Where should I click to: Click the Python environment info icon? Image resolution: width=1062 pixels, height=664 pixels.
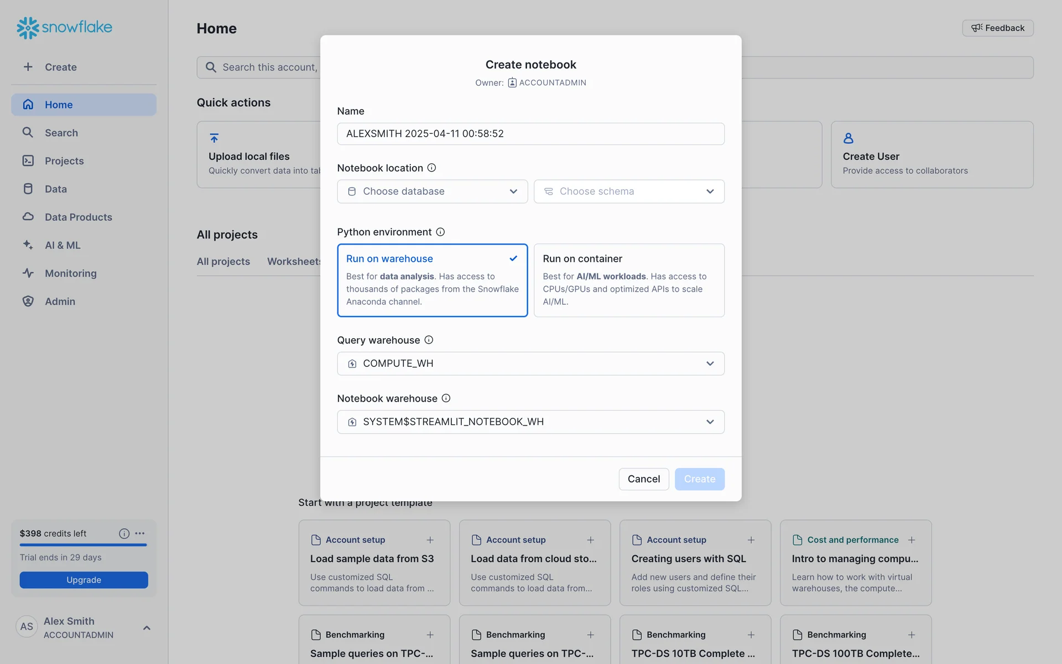pos(440,232)
